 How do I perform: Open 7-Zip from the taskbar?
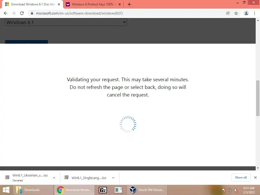[103, 190]
